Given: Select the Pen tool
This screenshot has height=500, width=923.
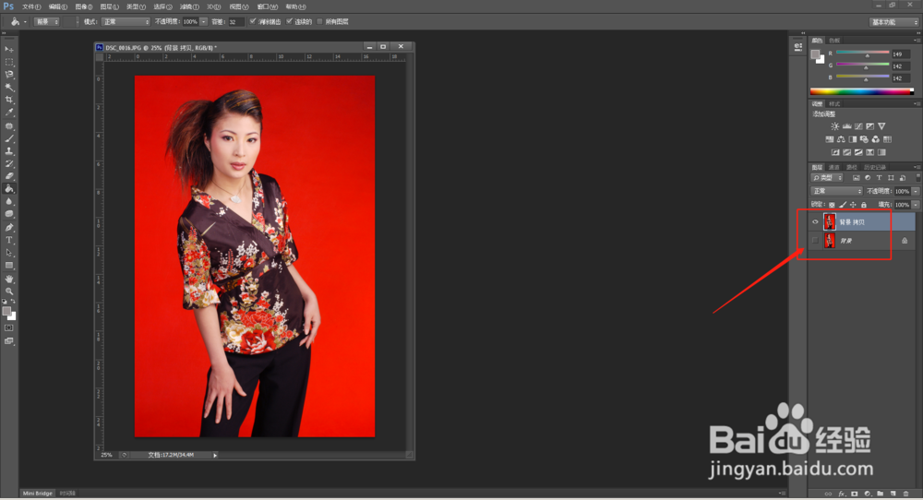Looking at the screenshot, I should tap(9, 228).
